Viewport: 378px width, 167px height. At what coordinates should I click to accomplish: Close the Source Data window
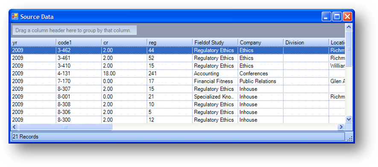point(347,17)
